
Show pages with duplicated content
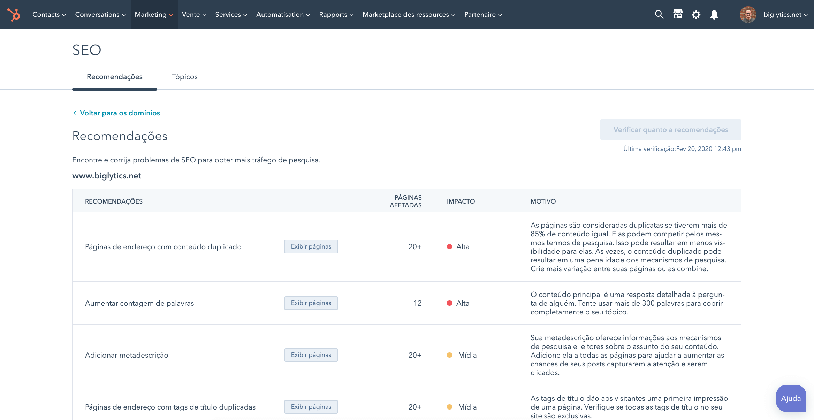[x=311, y=246]
